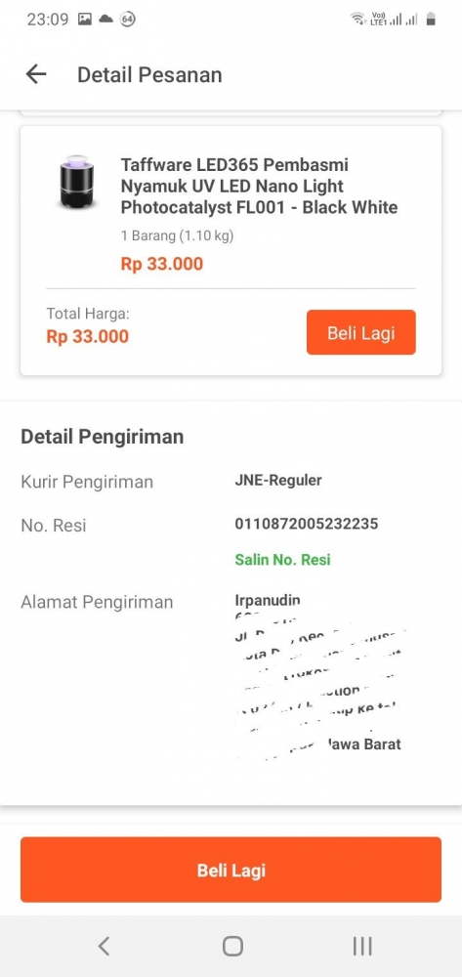Image resolution: width=462 pixels, height=977 pixels.
Task: Open the recent apps navigation icon
Action: pos(362,946)
